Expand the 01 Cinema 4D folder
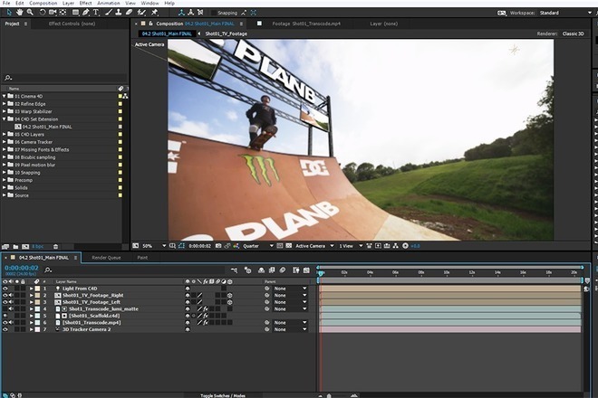This screenshot has width=598, height=398. click(5, 97)
